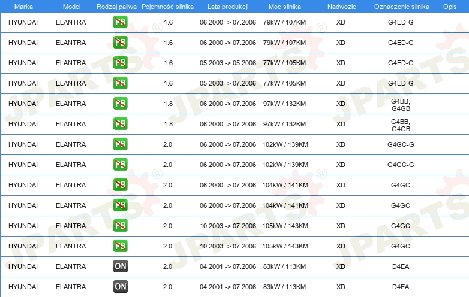Viewport: 469px width, 297px height.
Task: Click the Rodzaj paliwa column header
Action: coord(116,6)
